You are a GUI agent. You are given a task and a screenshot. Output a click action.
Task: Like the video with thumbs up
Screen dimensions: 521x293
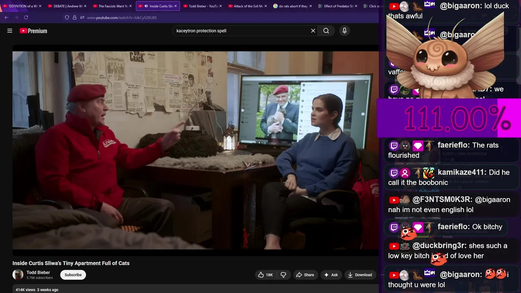coord(265,275)
